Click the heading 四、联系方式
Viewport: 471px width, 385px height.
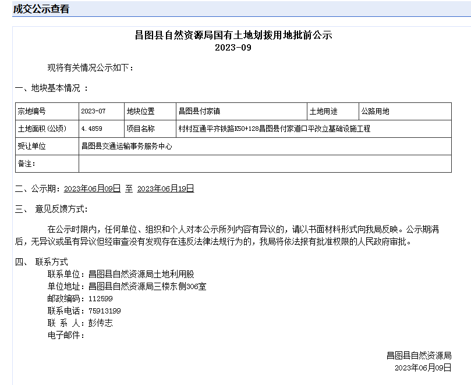click(41, 262)
